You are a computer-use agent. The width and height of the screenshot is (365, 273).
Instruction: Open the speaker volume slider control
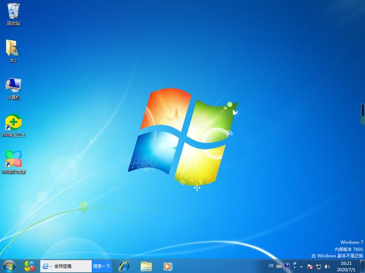coord(327,266)
